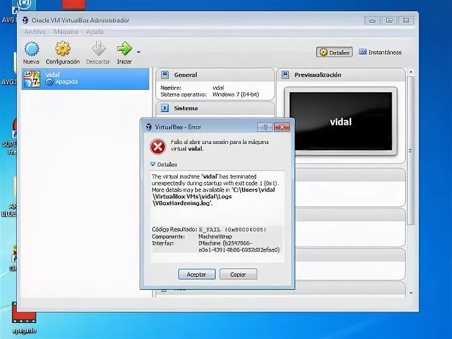The height and width of the screenshot is (339, 452).
Task: Open dropdown arrow beside Iniciar
Action: [138, 52]
